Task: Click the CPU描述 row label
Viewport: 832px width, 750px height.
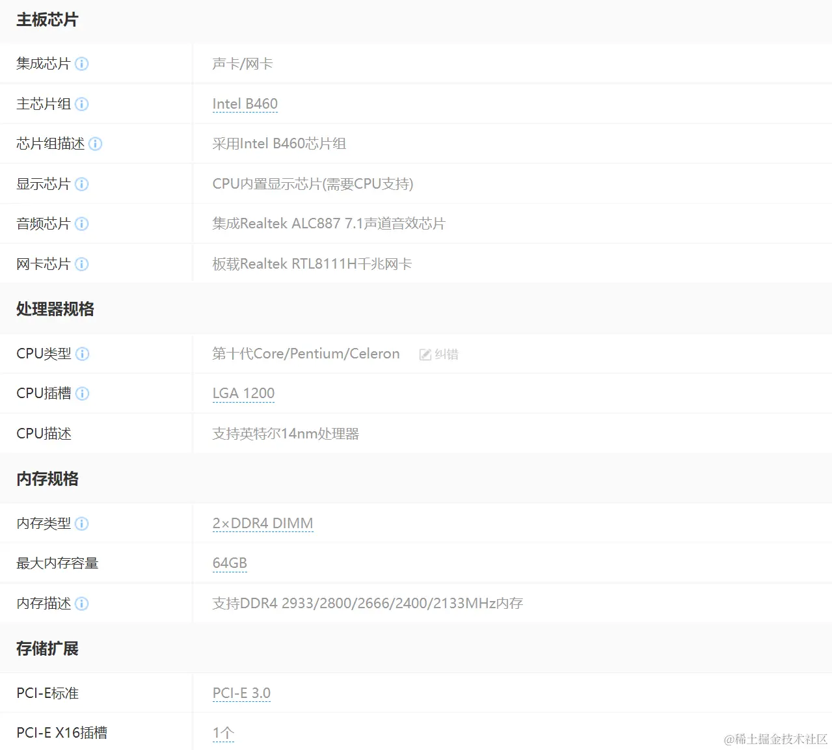Action: pyautogui.click(x=44, y=434)
